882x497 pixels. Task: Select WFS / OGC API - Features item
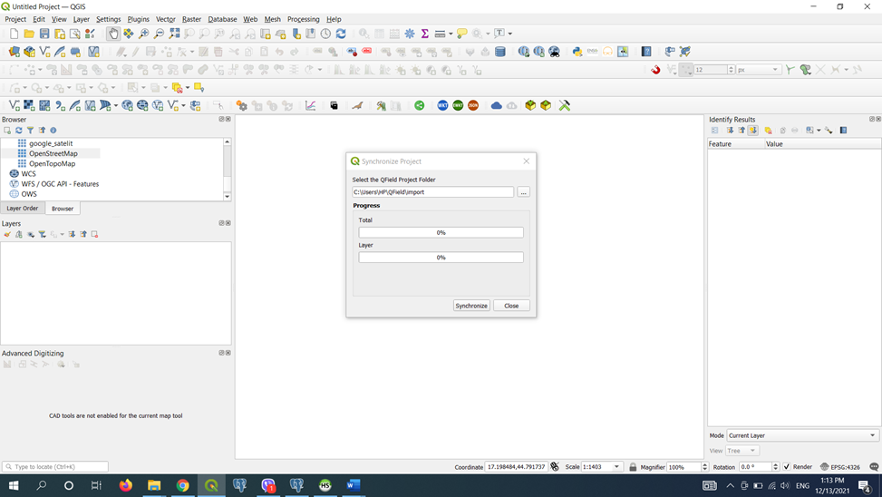pos(60,184)
